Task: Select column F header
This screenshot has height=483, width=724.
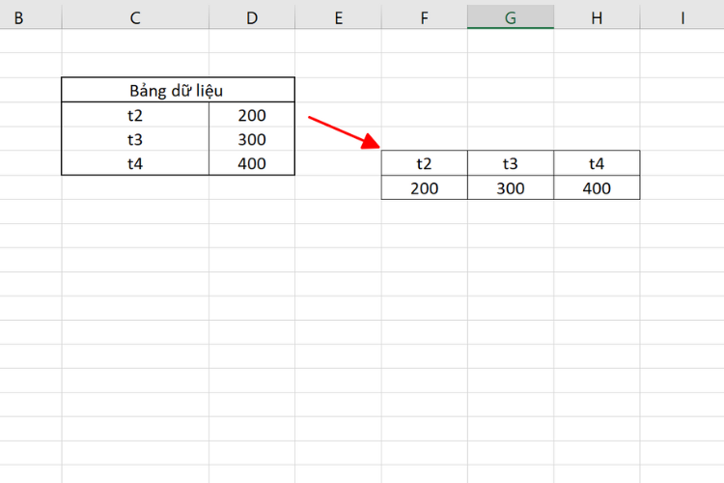Action: tap(425, 17)
